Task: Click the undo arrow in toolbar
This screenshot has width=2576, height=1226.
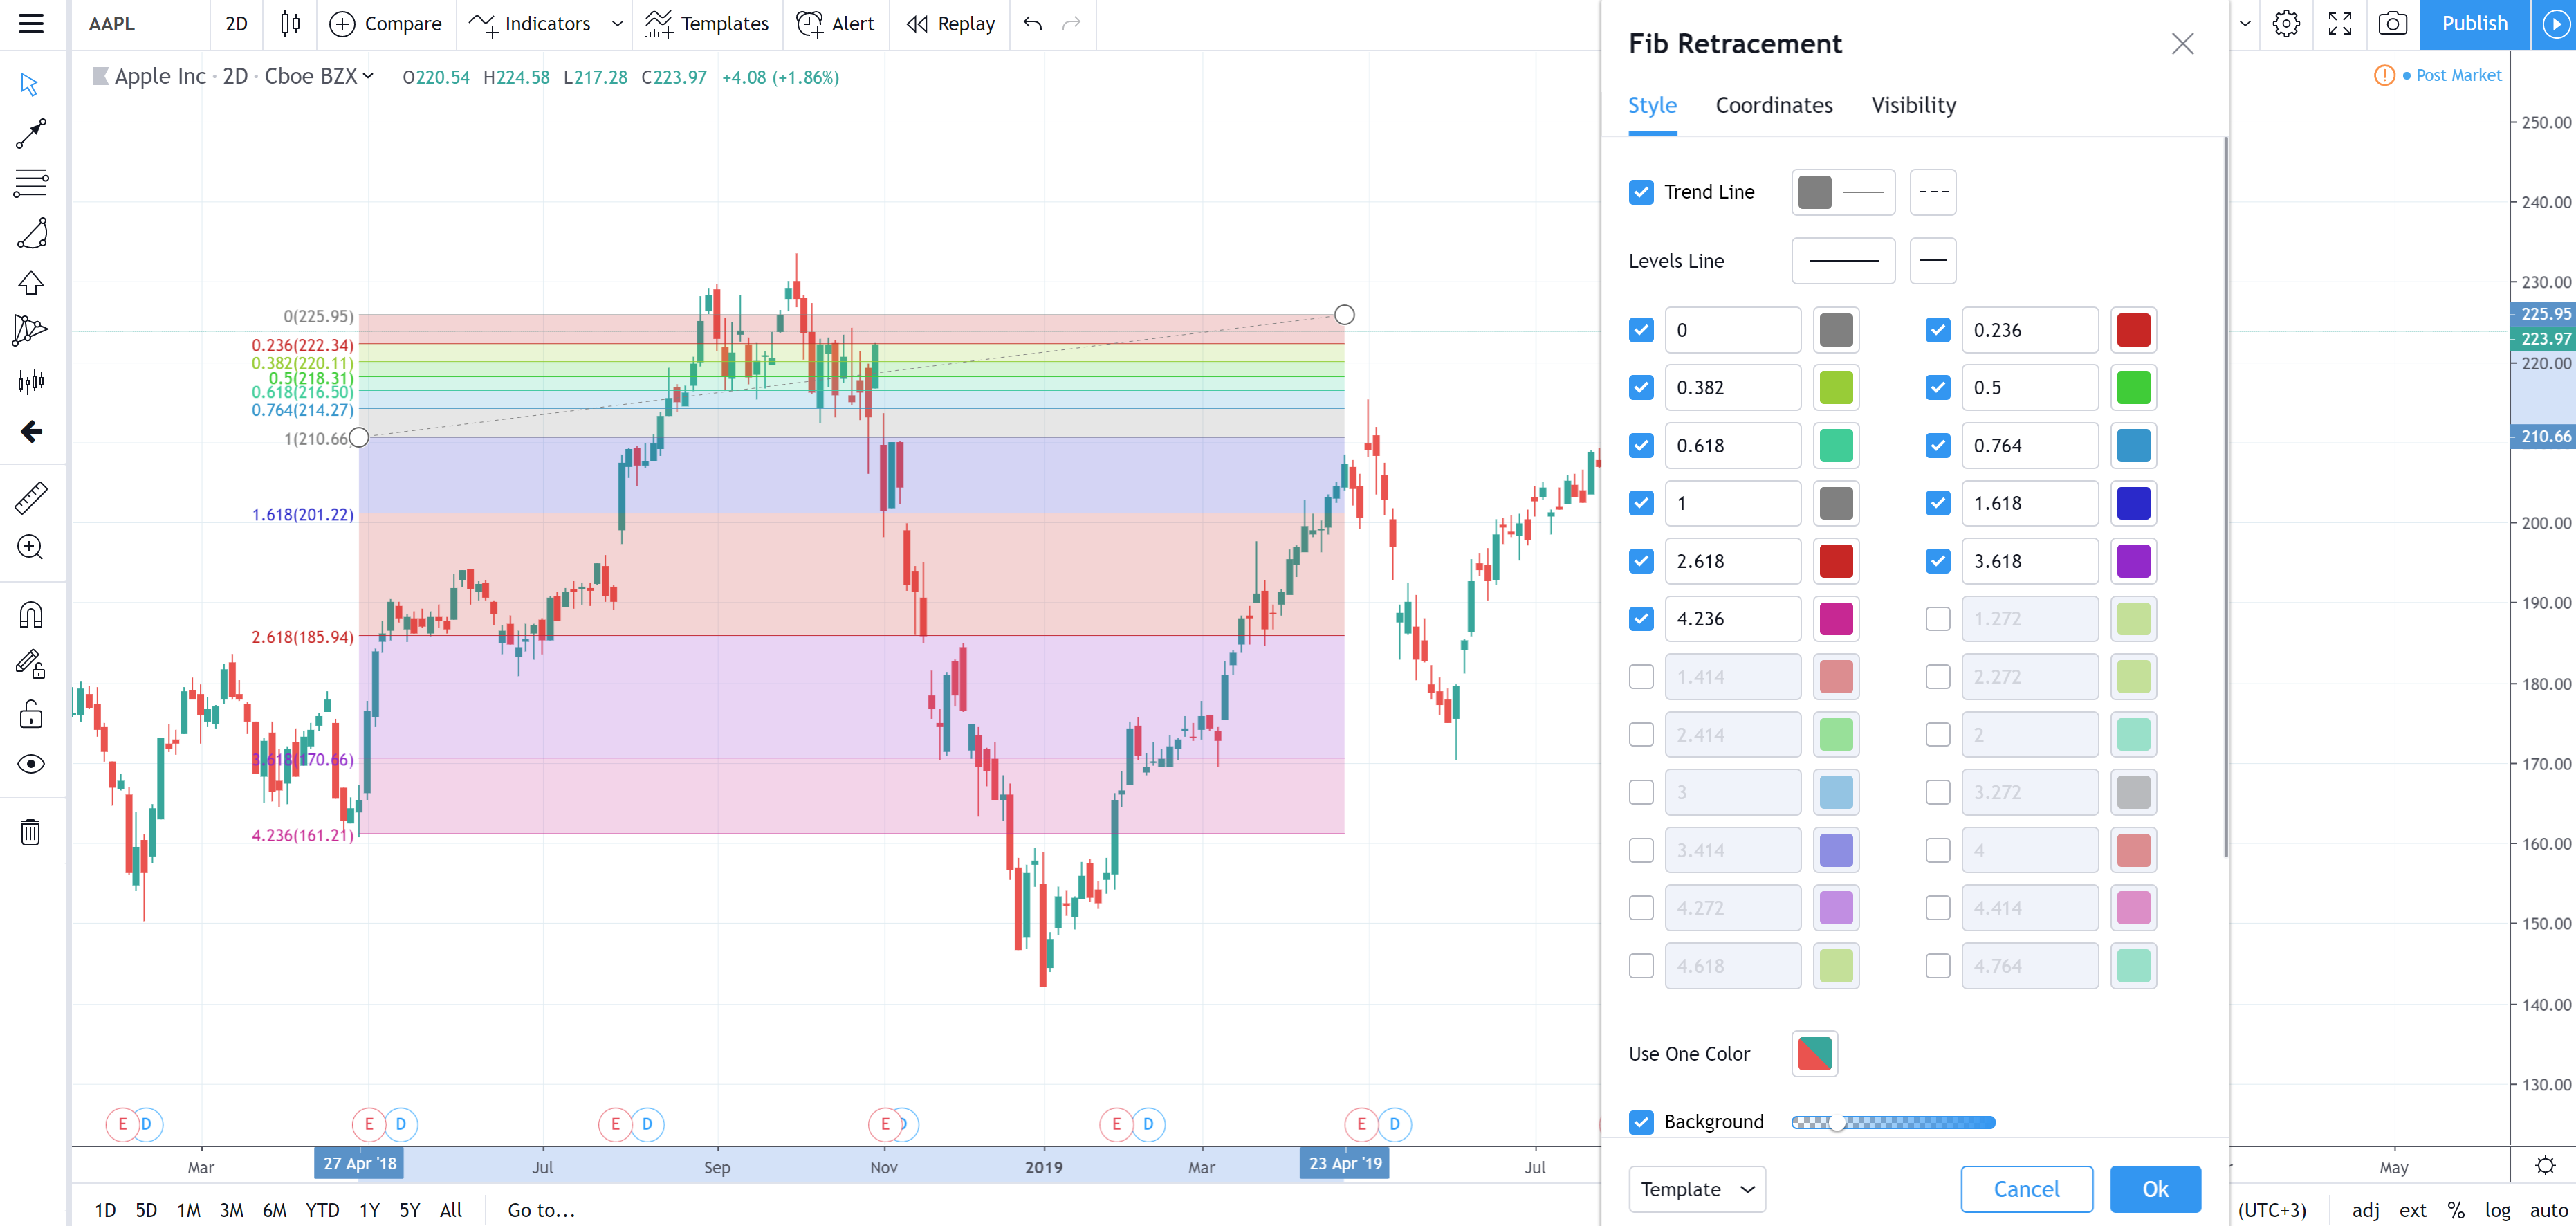Action: (x=1033, y=24)
